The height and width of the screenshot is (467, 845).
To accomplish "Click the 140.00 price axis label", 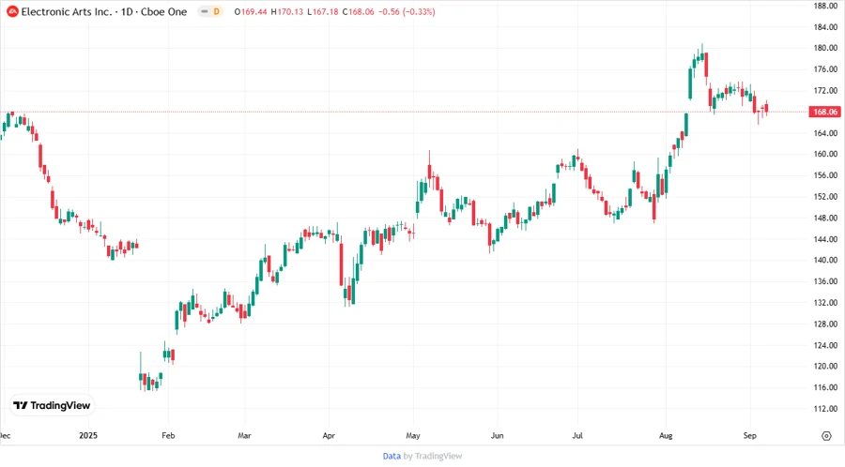I will pyautogui.click(x=825, y=260).
